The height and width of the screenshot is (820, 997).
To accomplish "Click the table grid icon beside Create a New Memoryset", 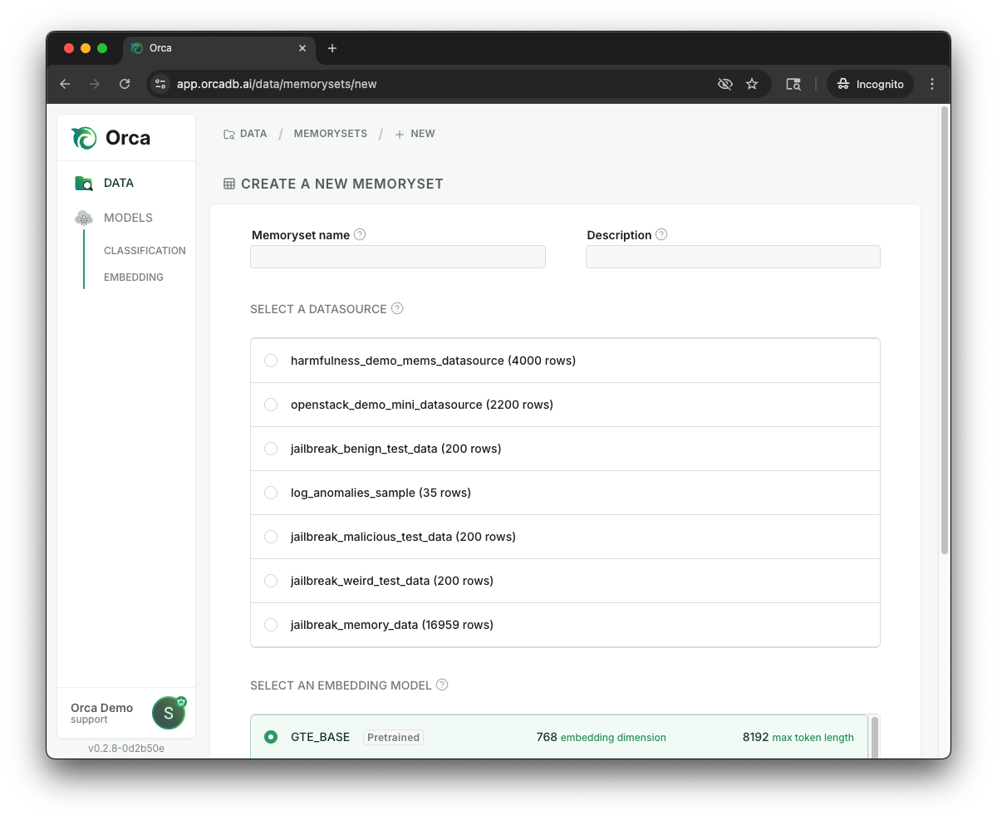I will (x=229, y=184).
